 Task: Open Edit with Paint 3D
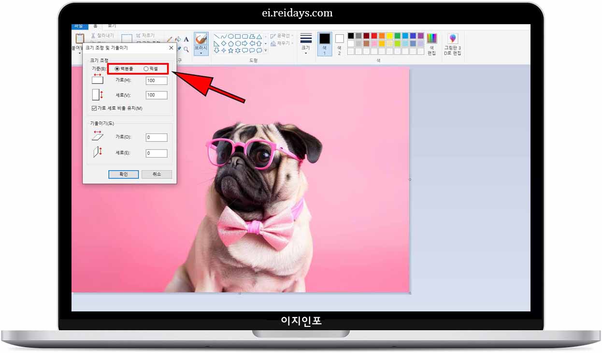click(x=452, y=41)
